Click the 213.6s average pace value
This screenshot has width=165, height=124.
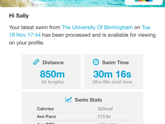coord(104,117)
